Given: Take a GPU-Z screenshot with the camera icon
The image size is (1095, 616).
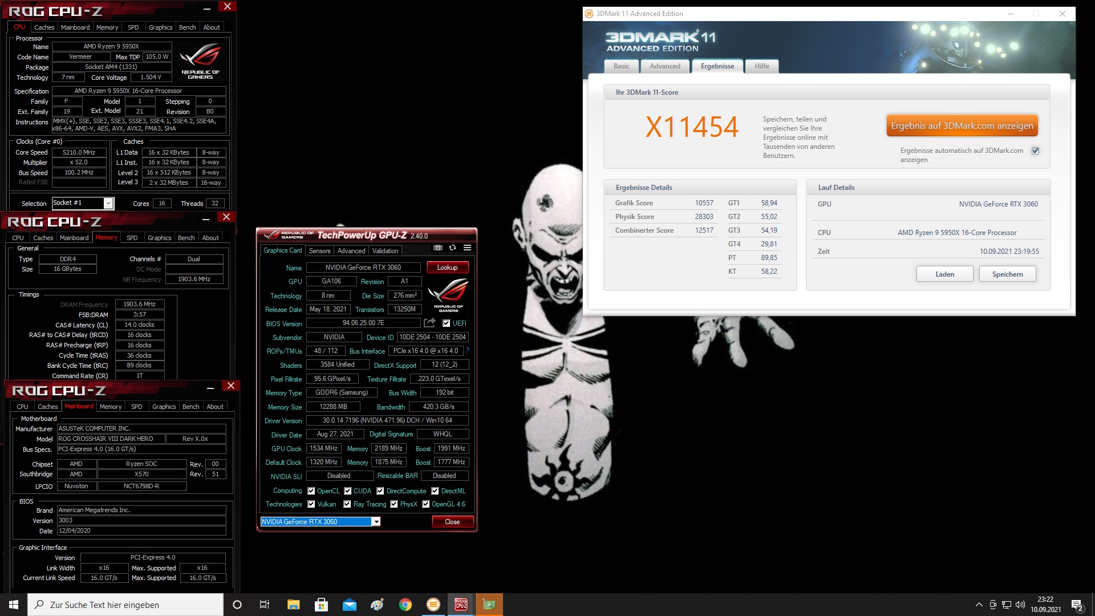Looking at the screenshot, I should [x=437, y=248].
